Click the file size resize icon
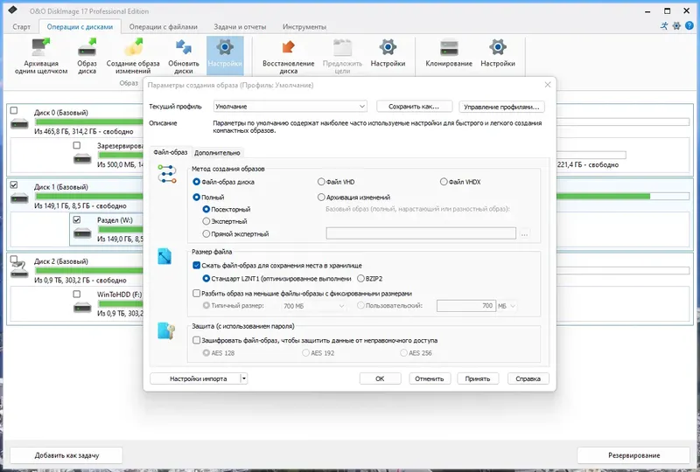Screen dimensions: 700x472 164,256
